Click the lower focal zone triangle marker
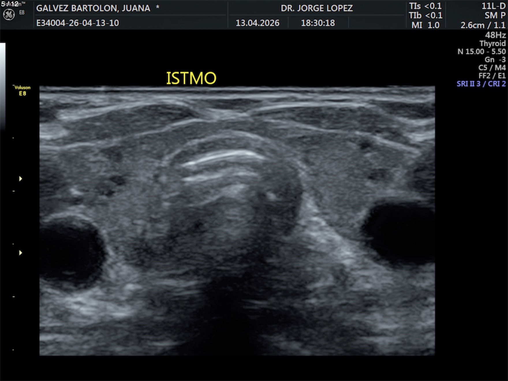This screenshot has width=508, height=381. [x=20, y=253]
